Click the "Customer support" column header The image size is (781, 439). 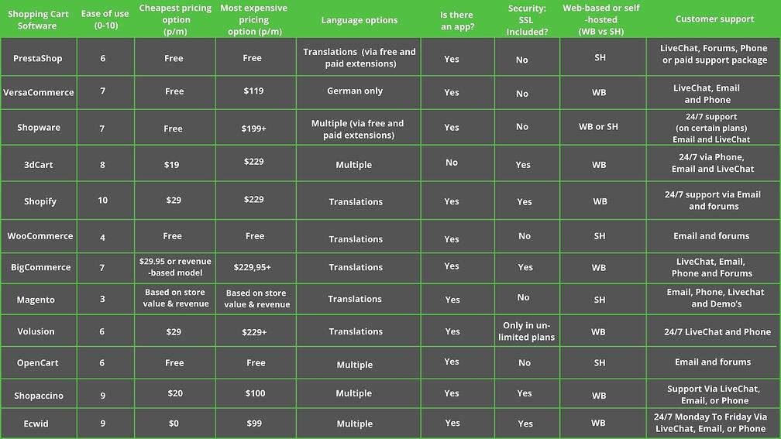point(714,19)
